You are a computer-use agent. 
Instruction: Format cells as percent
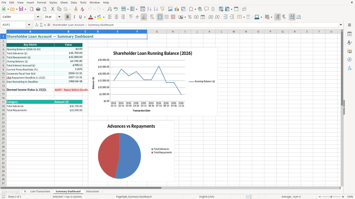click(x=190, y=17)
